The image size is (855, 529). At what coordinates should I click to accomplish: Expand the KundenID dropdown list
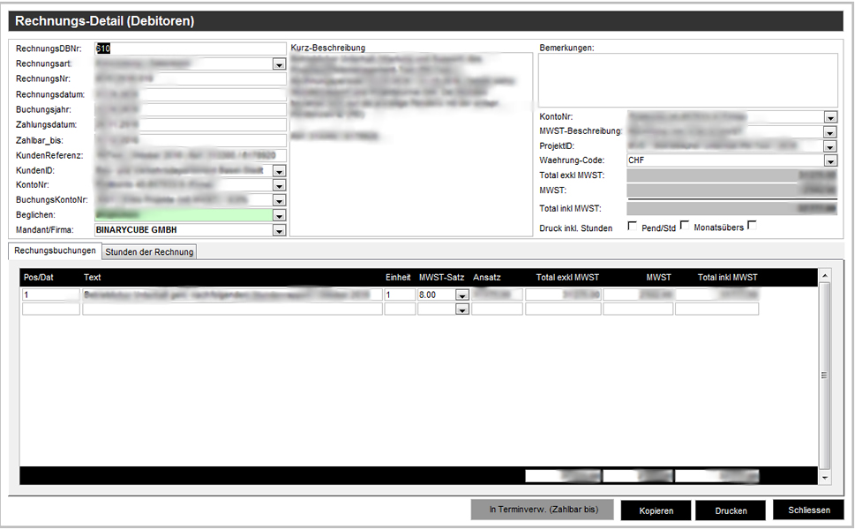[x=279, y=170]
